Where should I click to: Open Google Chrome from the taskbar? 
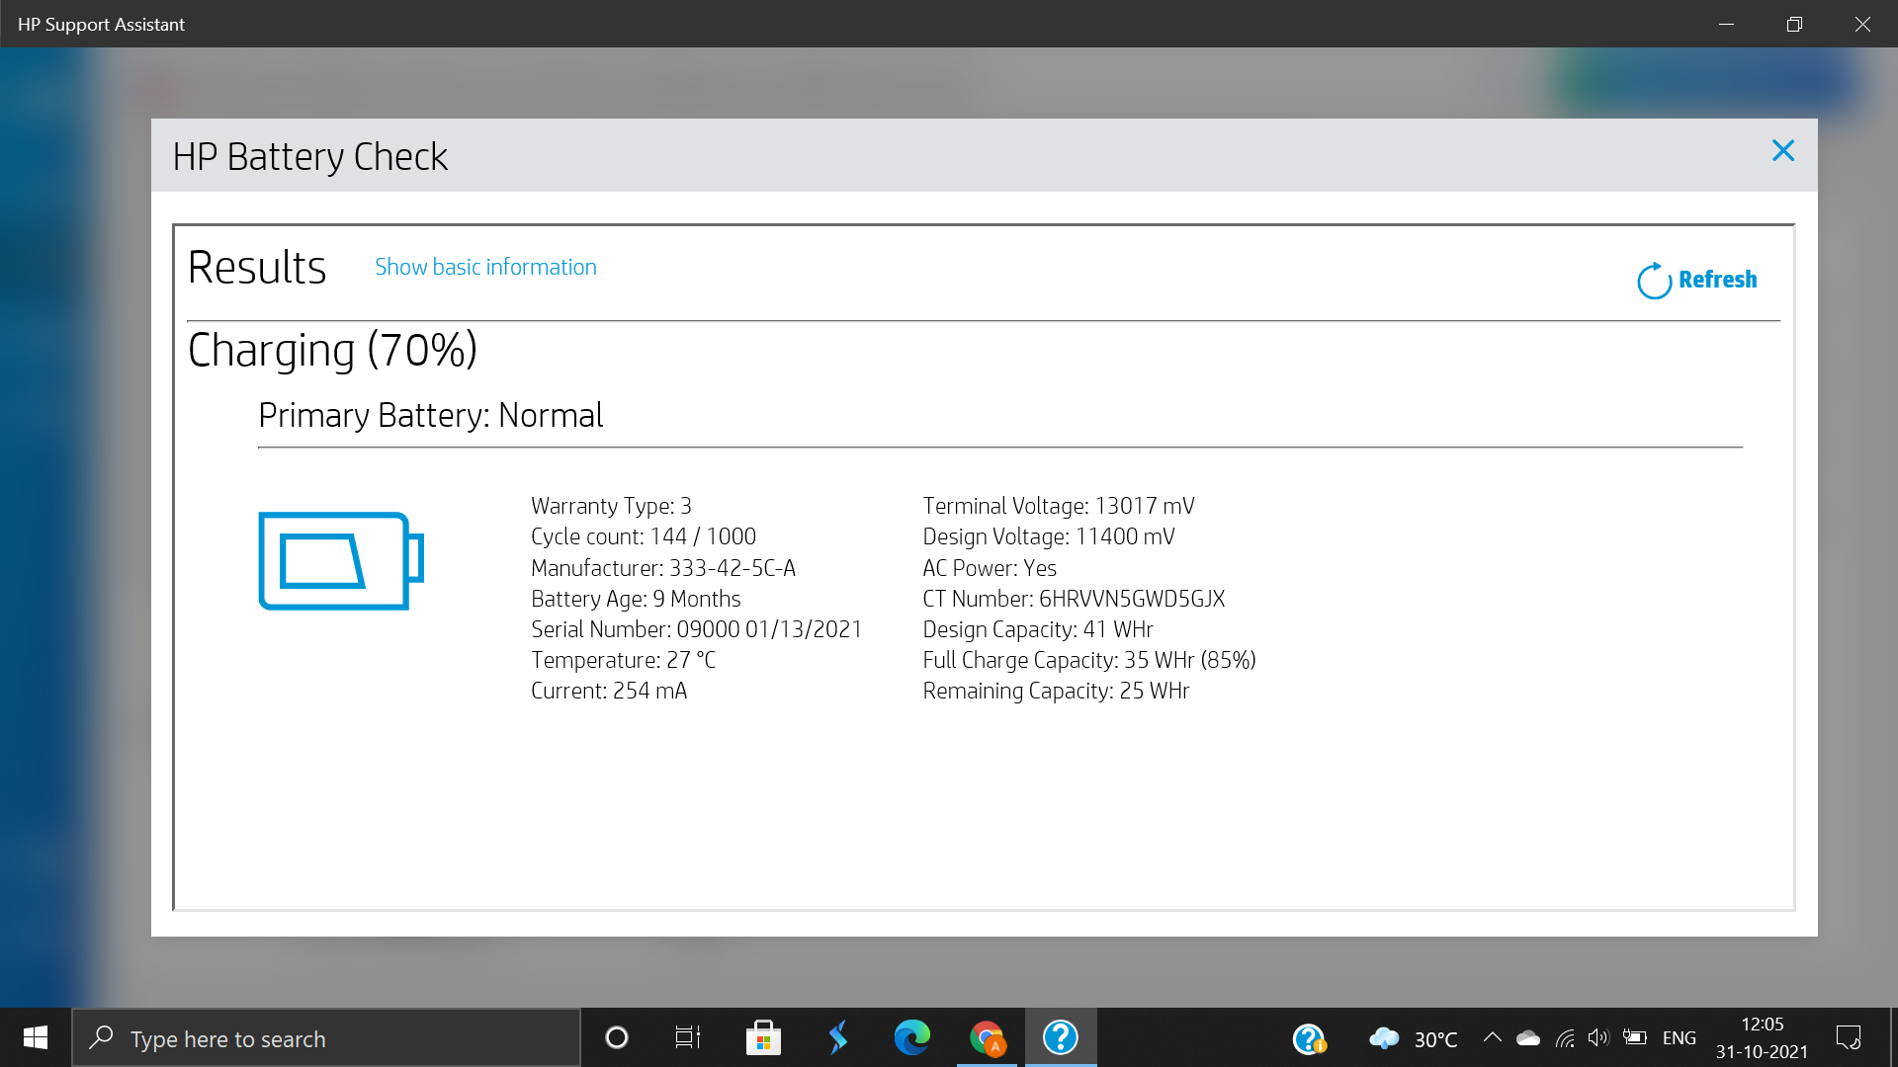pos(986,1037)
